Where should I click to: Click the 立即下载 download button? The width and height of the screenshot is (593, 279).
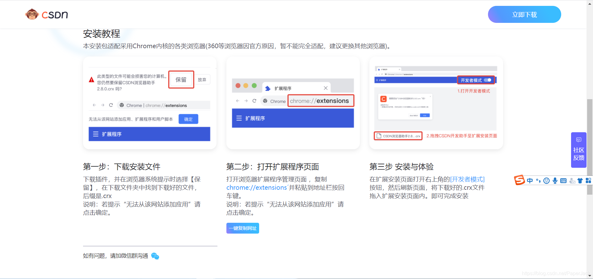click(x=524, y=14)
